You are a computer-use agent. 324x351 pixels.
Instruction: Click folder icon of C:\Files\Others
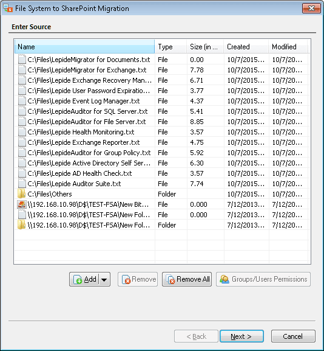22,193
